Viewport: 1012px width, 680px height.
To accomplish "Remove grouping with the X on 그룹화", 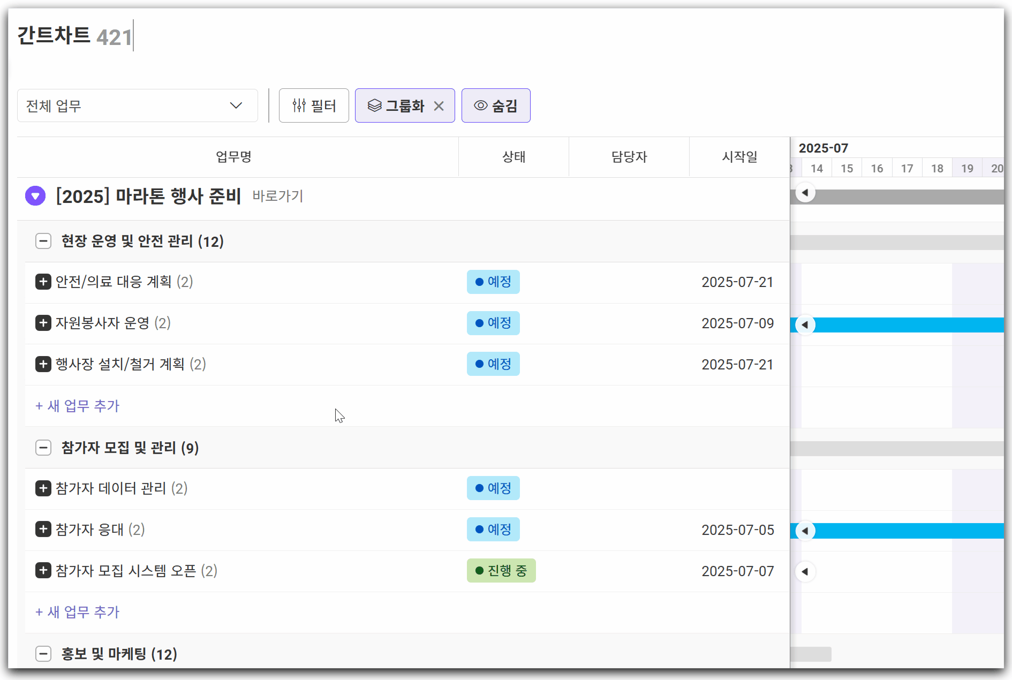I will pyautogui.click(x=439, y=106).
